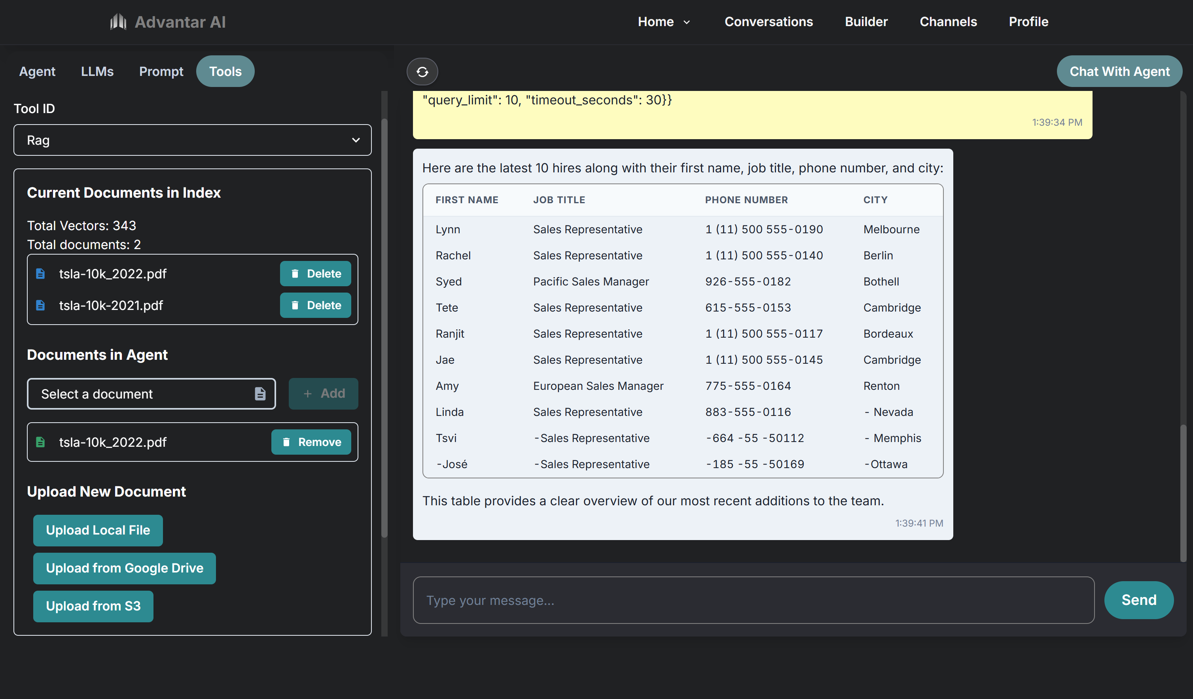This screenshot has height=699, width=1193.
Task: Click the Advantar AI logo icon
Action: click(118, 22)
